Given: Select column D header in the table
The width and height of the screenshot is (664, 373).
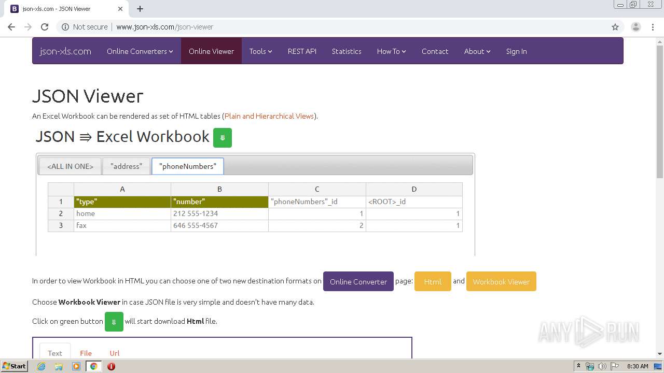Looking at the screenshot, I should (x=414, y=189).
